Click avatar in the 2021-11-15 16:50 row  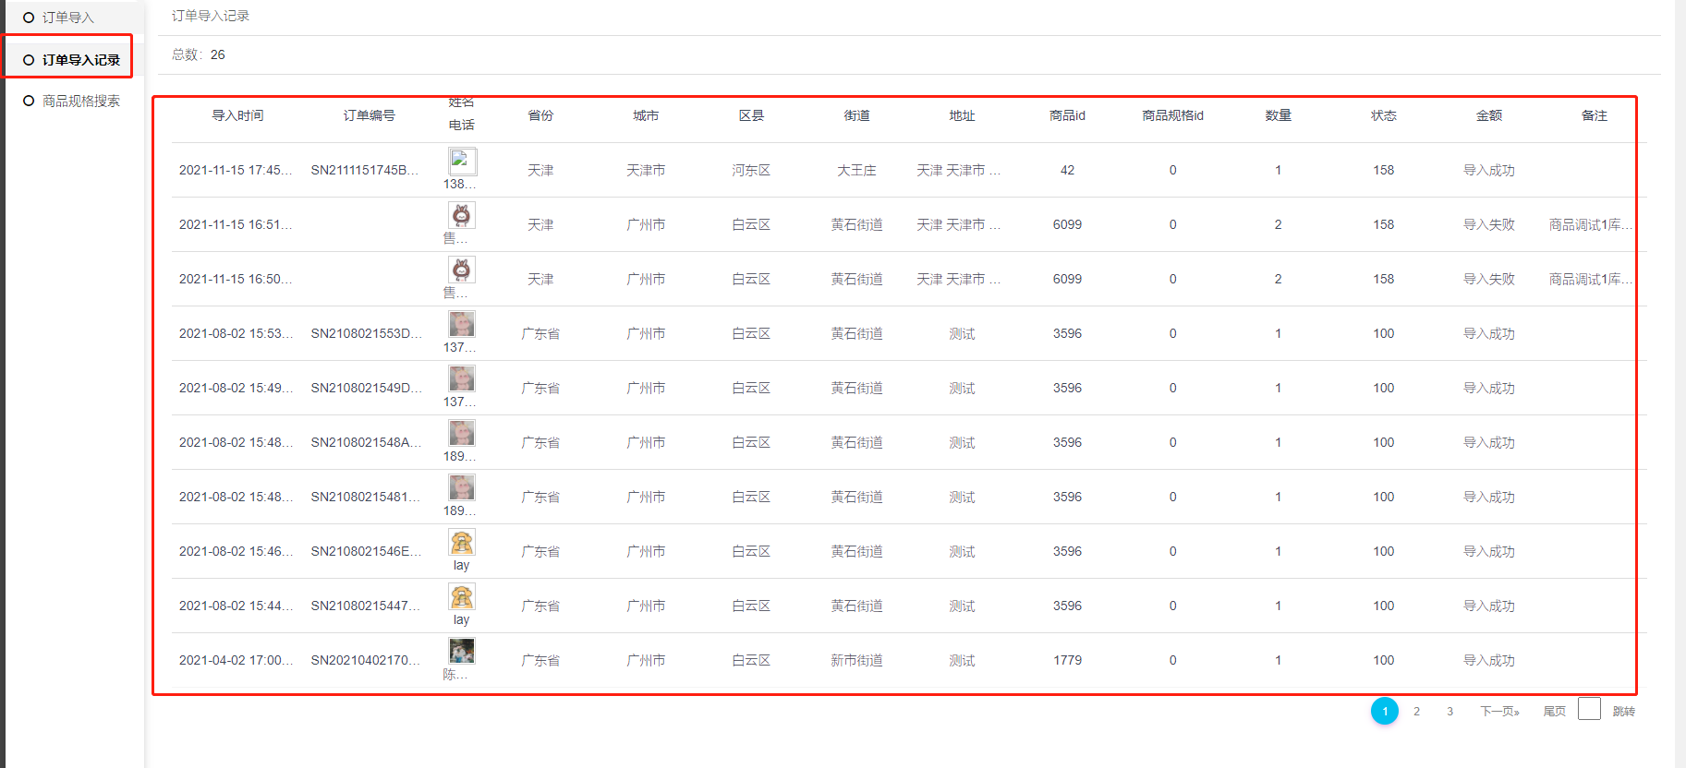point(462,270)
